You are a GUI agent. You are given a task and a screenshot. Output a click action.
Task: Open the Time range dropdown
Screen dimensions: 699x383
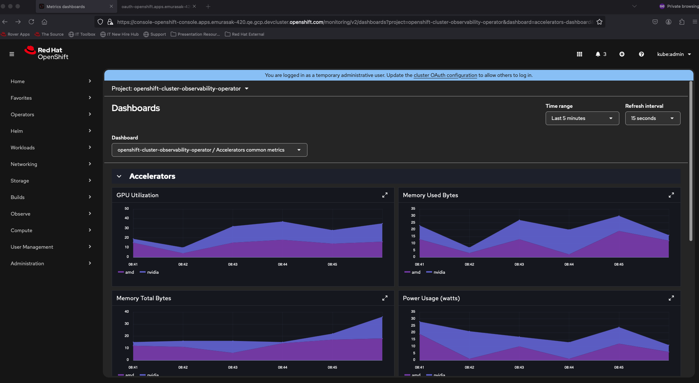(582, 118)
